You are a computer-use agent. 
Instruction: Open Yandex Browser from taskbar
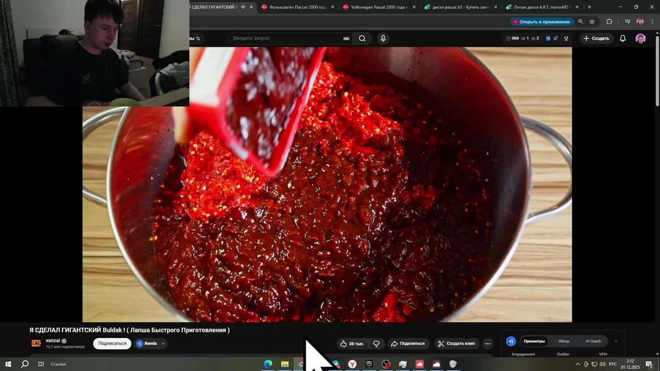click(352, 364)
